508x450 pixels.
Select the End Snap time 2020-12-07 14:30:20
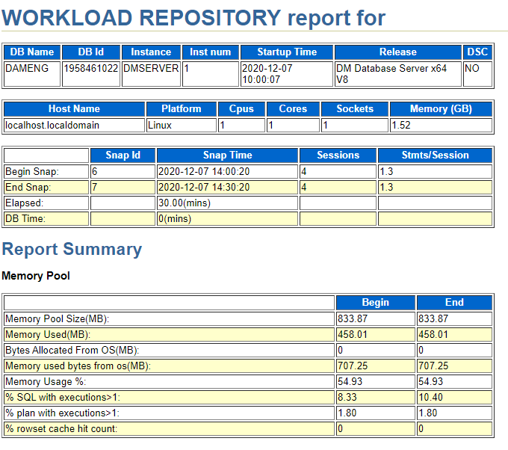tap(227, 187)
